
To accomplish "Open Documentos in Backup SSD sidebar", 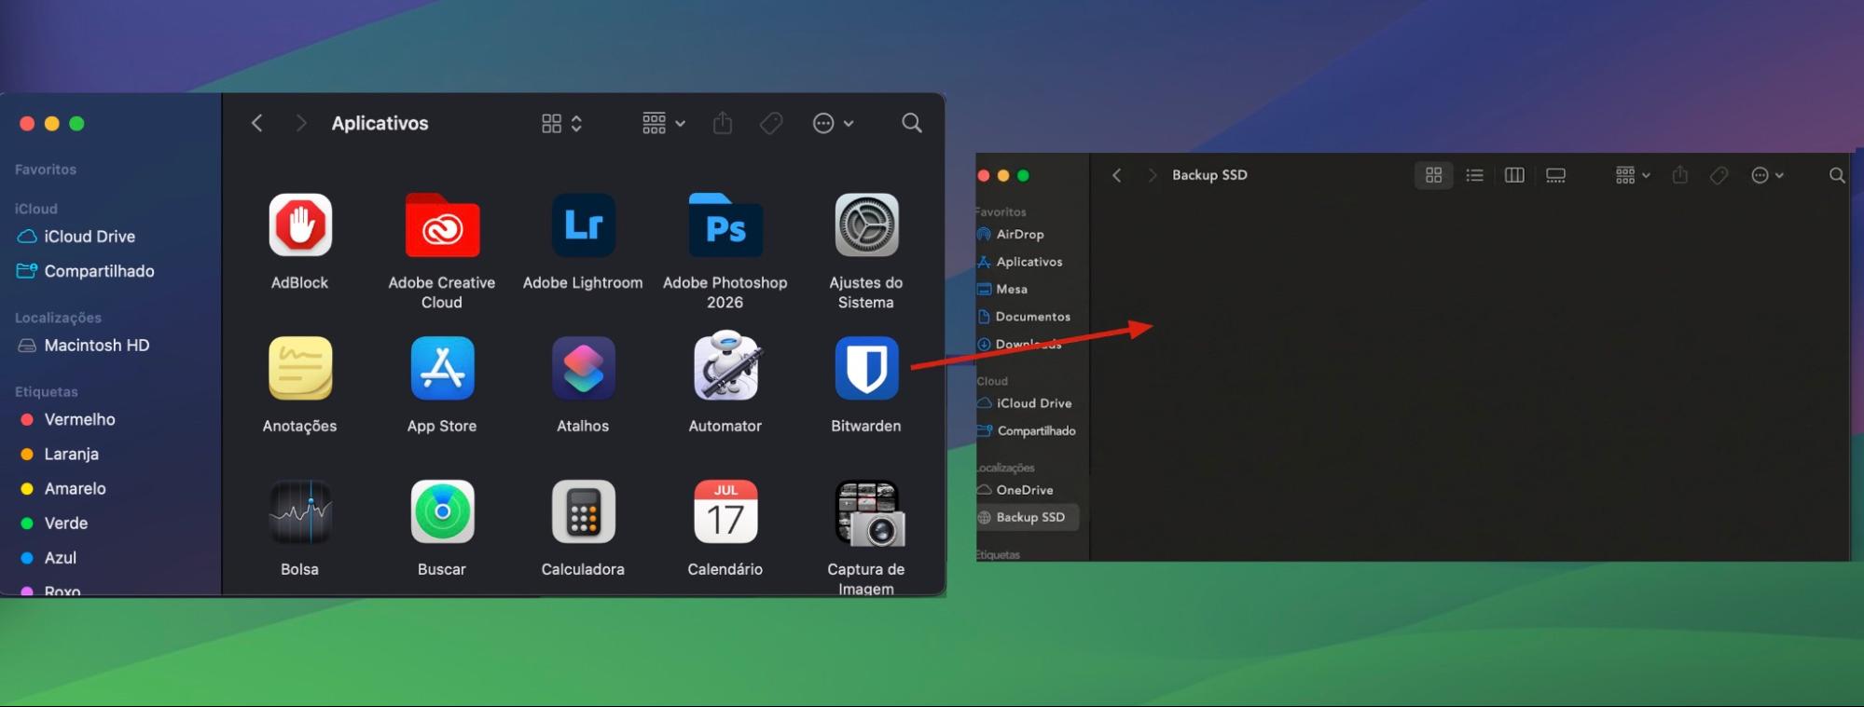I will [1026, 317].
